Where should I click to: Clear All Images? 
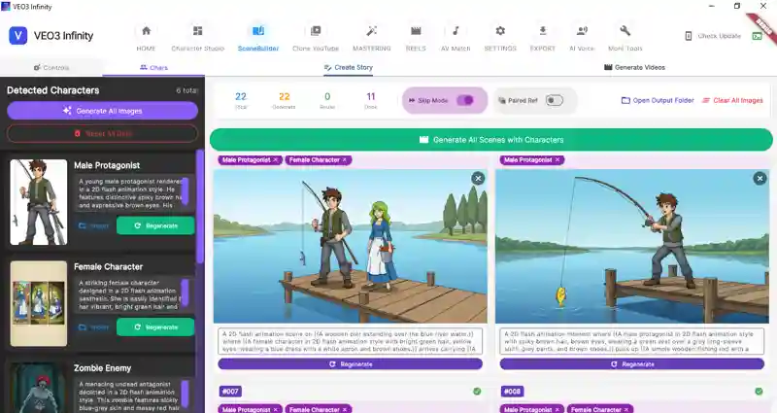click(732, 100)
